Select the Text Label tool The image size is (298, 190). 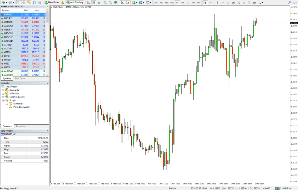click(249, 2)
